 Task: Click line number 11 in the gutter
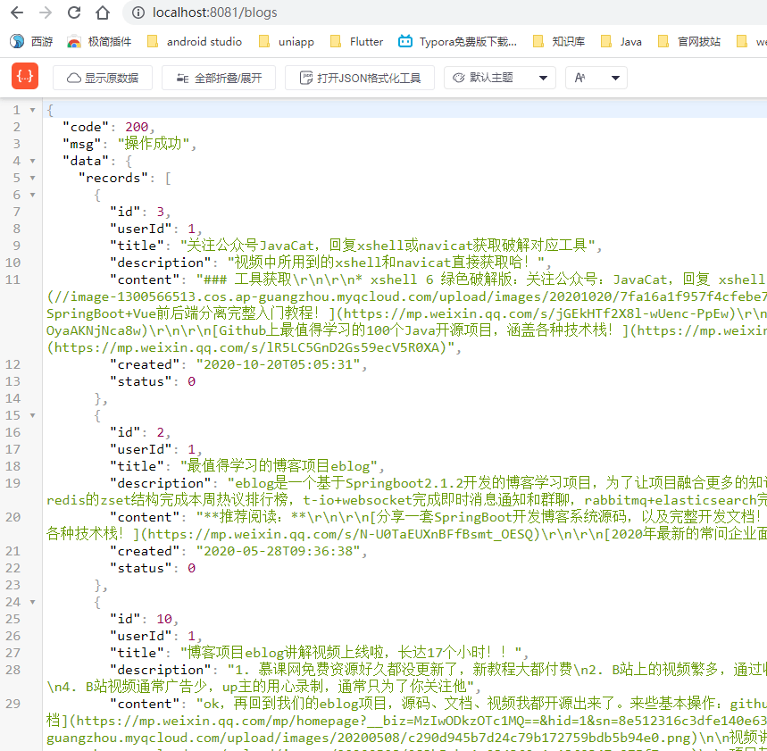point(13,280)
